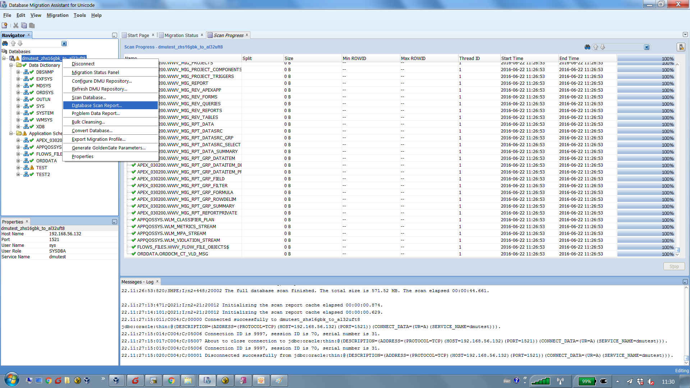
Task: Choose Export Migration Profile menu item
Action: tap(110, 139)
